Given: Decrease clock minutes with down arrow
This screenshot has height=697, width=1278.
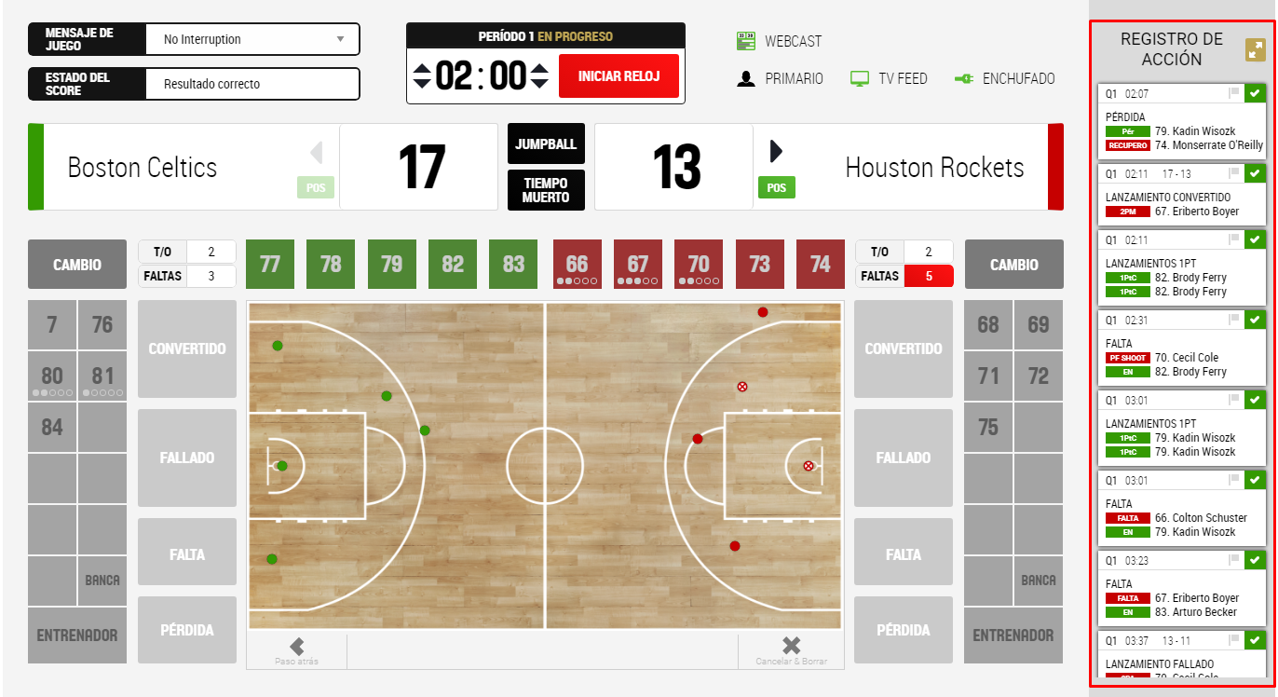Looking at the screenshot, I should [422, 84].
